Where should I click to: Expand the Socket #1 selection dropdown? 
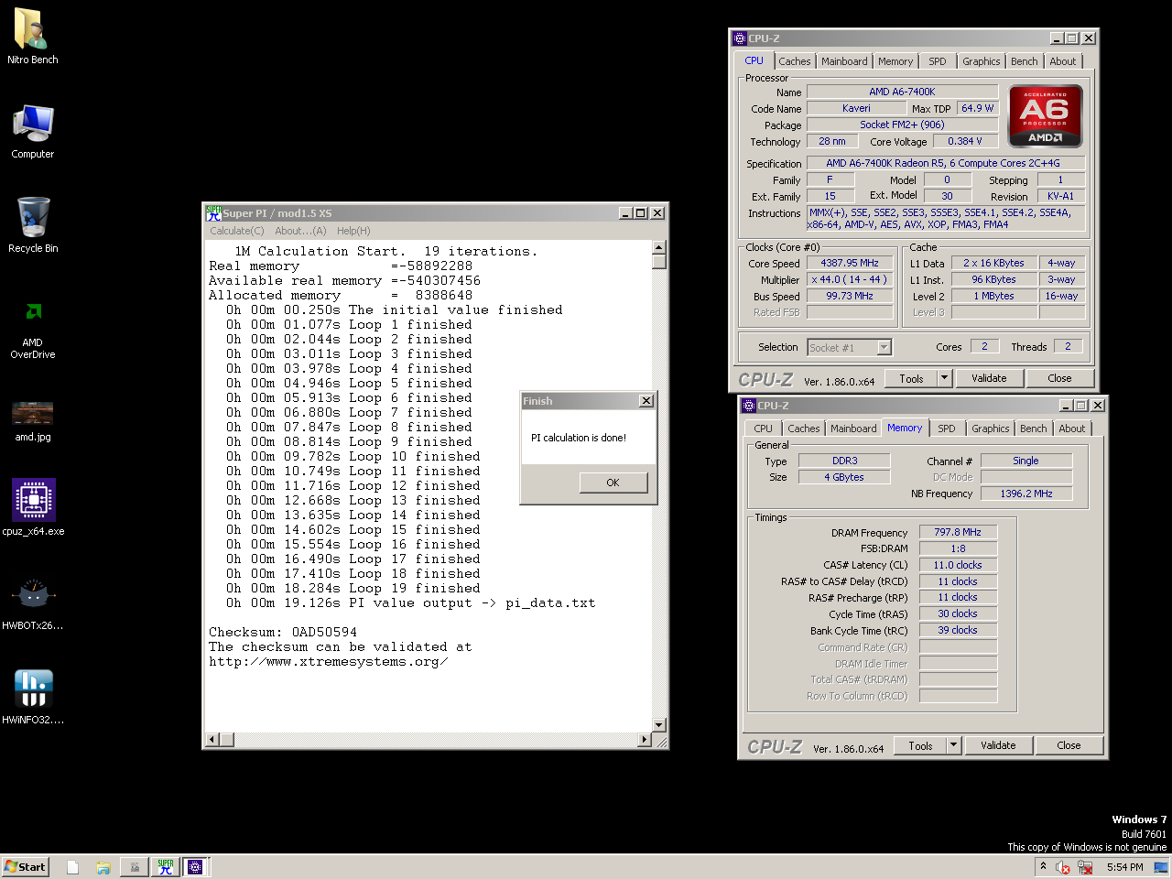click(x=884, y=348)
